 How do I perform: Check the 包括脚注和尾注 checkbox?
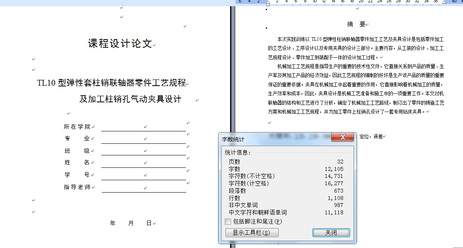(x=228, y=222)
